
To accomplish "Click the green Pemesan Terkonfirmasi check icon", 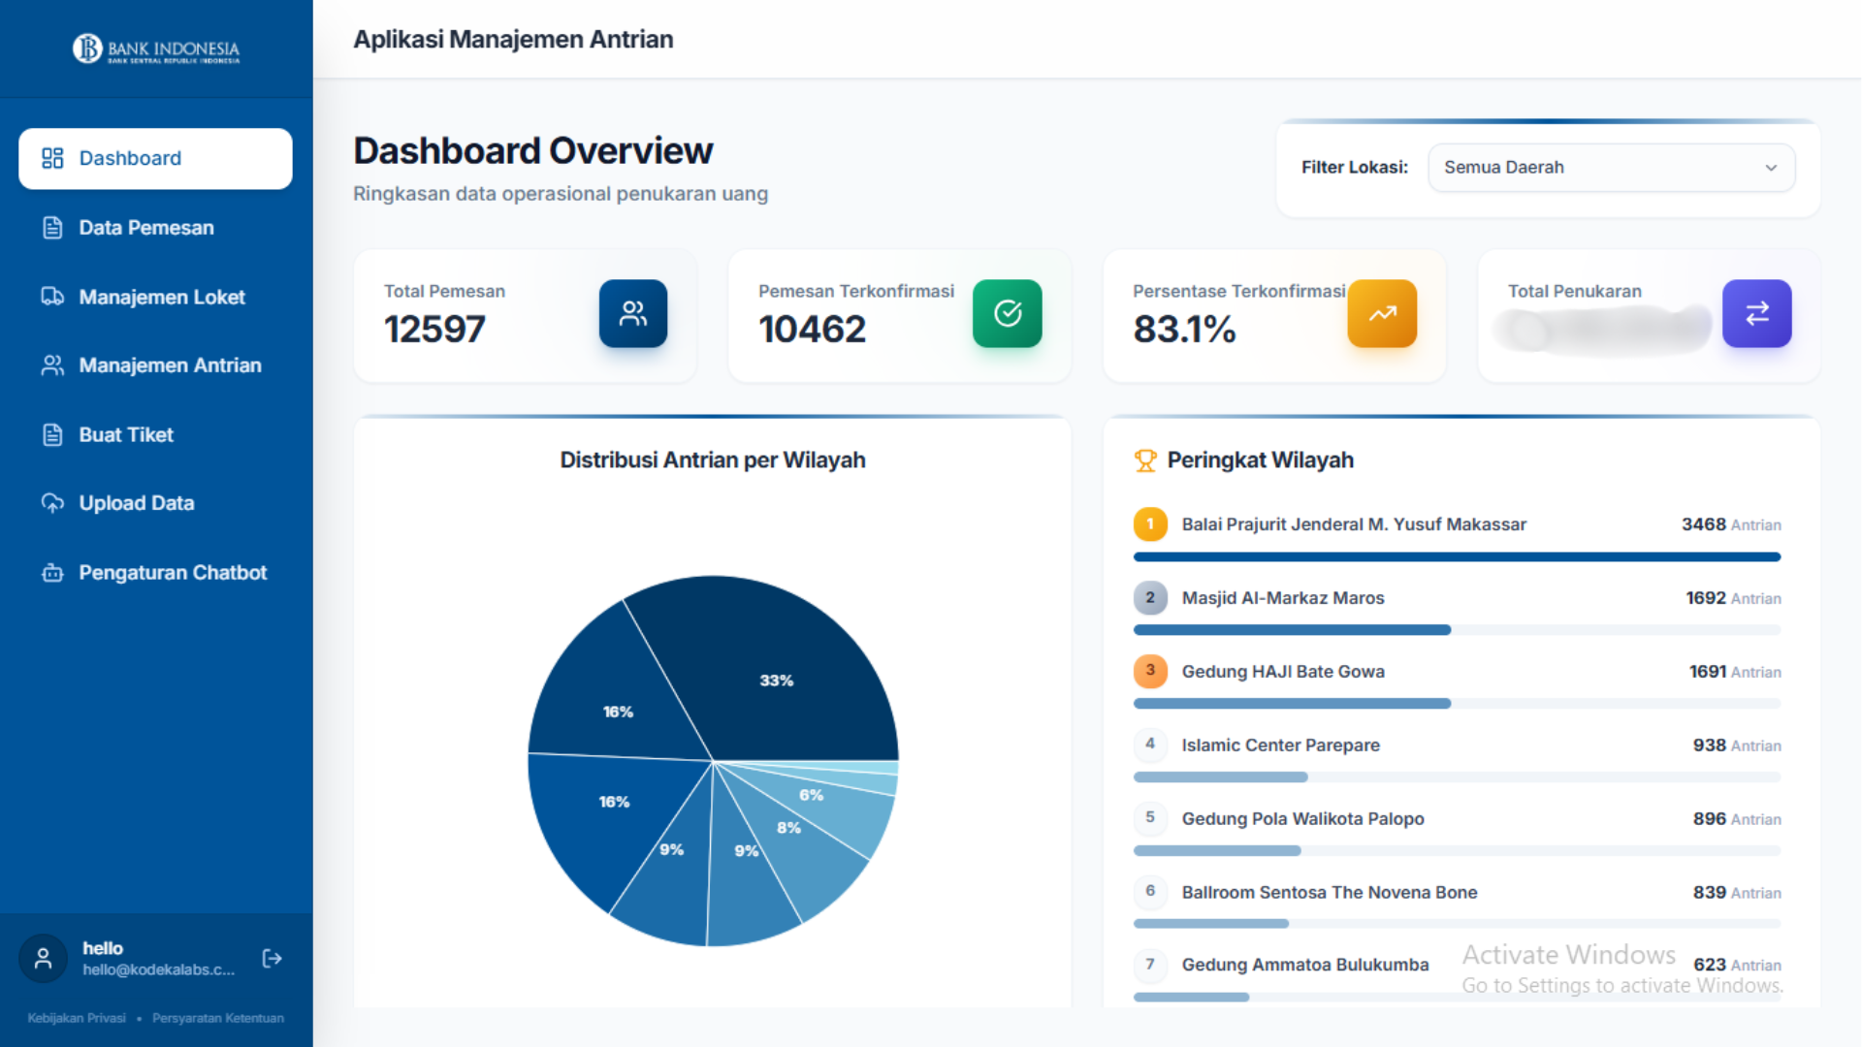I will 1008,313.
